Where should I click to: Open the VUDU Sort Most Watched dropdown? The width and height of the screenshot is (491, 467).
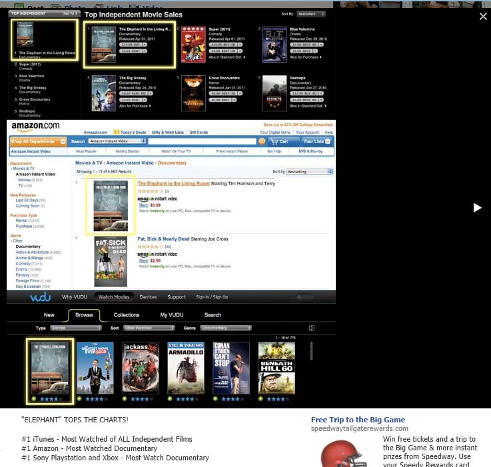pyautogui.click(x=149, y=328)
